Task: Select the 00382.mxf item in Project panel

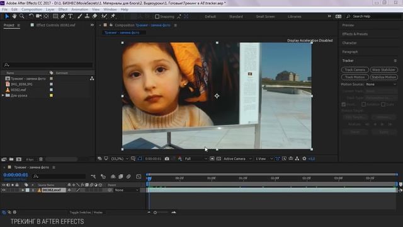Action: 18,90
